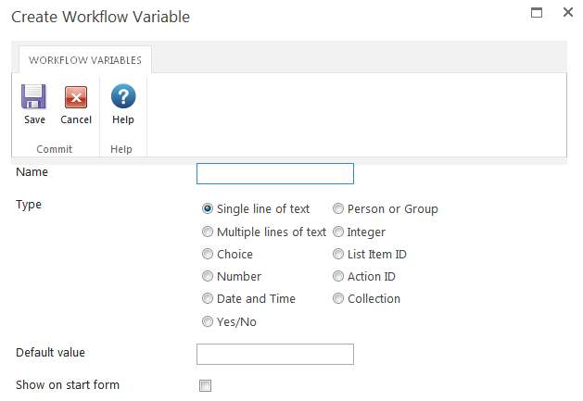The width and height of the screenshot is (583, 401).
Task: Choose Multiple lines of text type
Action: [x=208, y=232]
